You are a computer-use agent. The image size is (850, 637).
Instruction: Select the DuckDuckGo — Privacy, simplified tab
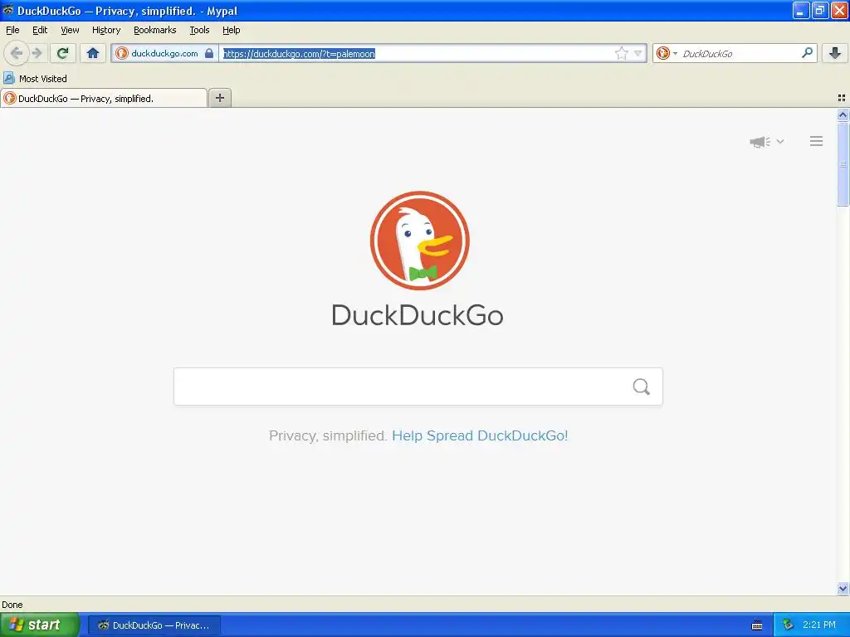click(104, 98)
